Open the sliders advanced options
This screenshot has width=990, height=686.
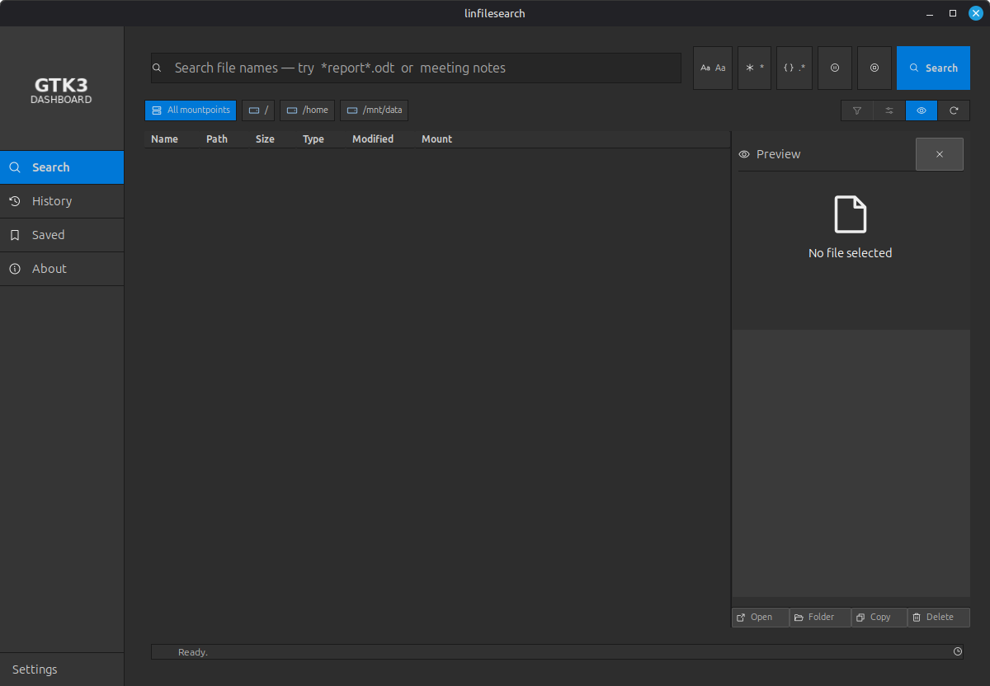[x=889, y=110]
